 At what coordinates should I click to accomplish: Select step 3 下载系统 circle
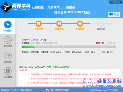(80, 24)
